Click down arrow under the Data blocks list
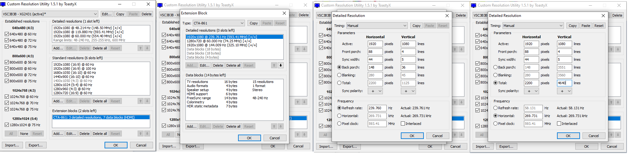This screenshot has height=154, width=631. 281,126
